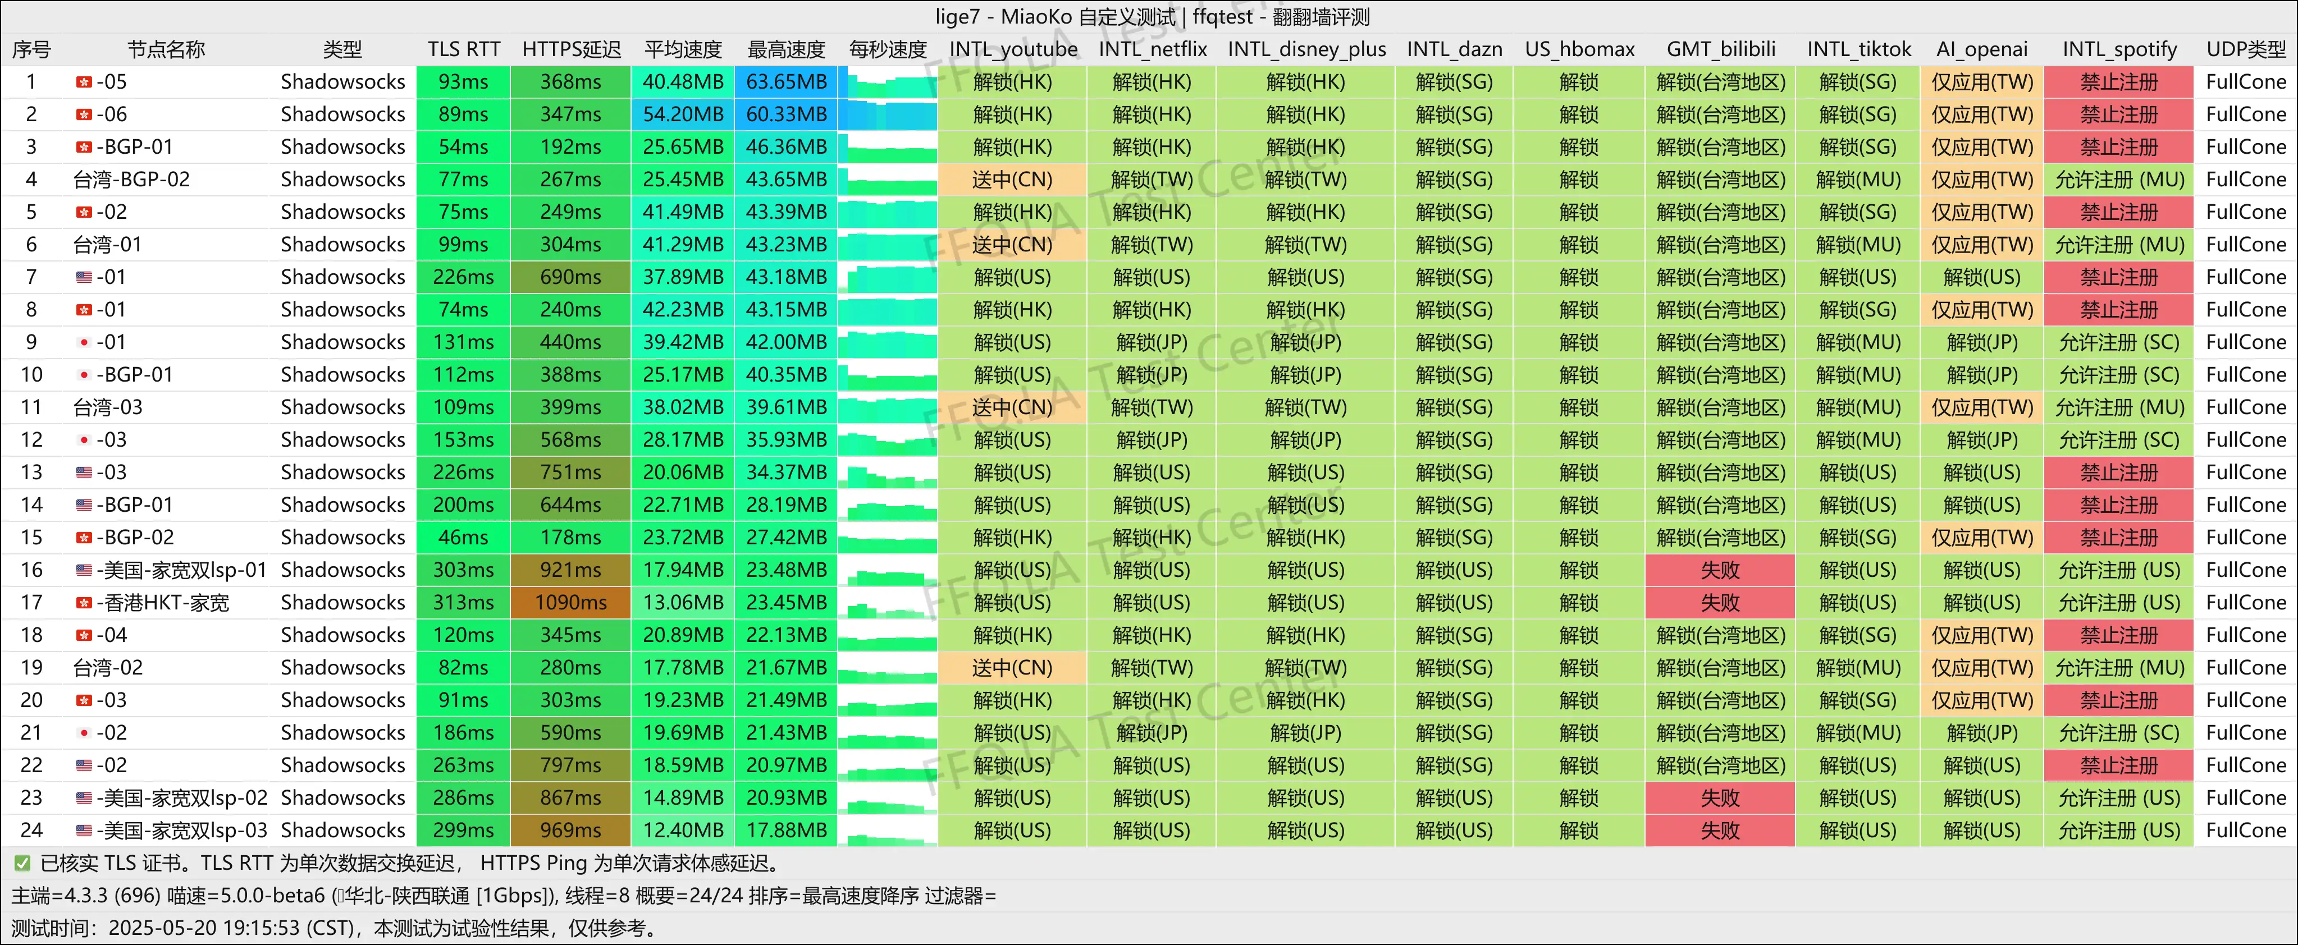Click the INTL_spotify column header
Viewport: 2298px width, 945px height.
click(x=2119, y=49)
